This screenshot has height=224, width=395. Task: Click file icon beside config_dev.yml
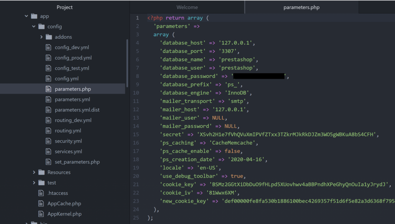tap(48, 47)
